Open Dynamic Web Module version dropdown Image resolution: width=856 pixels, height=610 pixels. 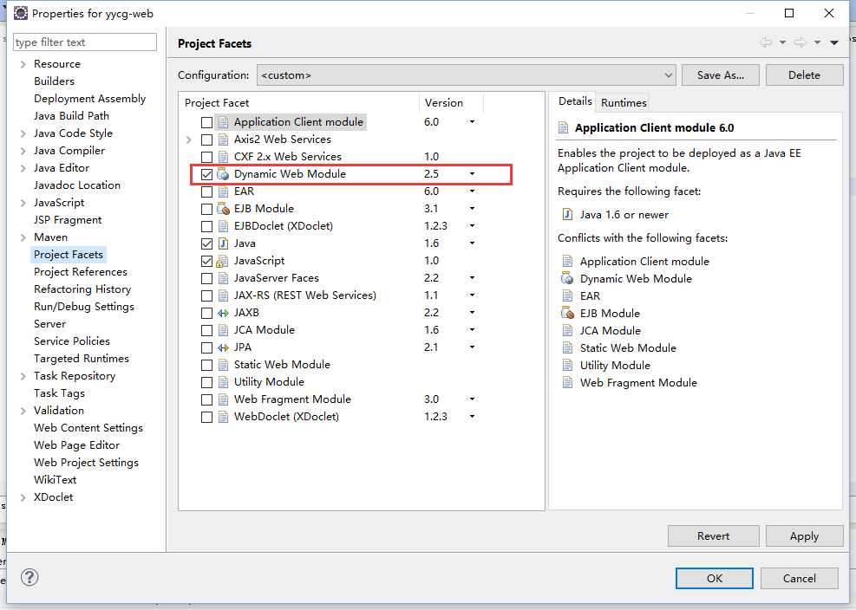(x=472, y=174)
